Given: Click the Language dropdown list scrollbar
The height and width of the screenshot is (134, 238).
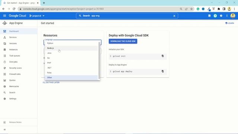Looking at the screenshot, I should [99, 60].
